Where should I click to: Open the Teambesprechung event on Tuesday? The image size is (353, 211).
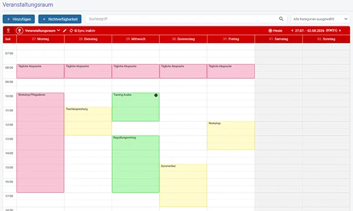click(x=88, y=121)
